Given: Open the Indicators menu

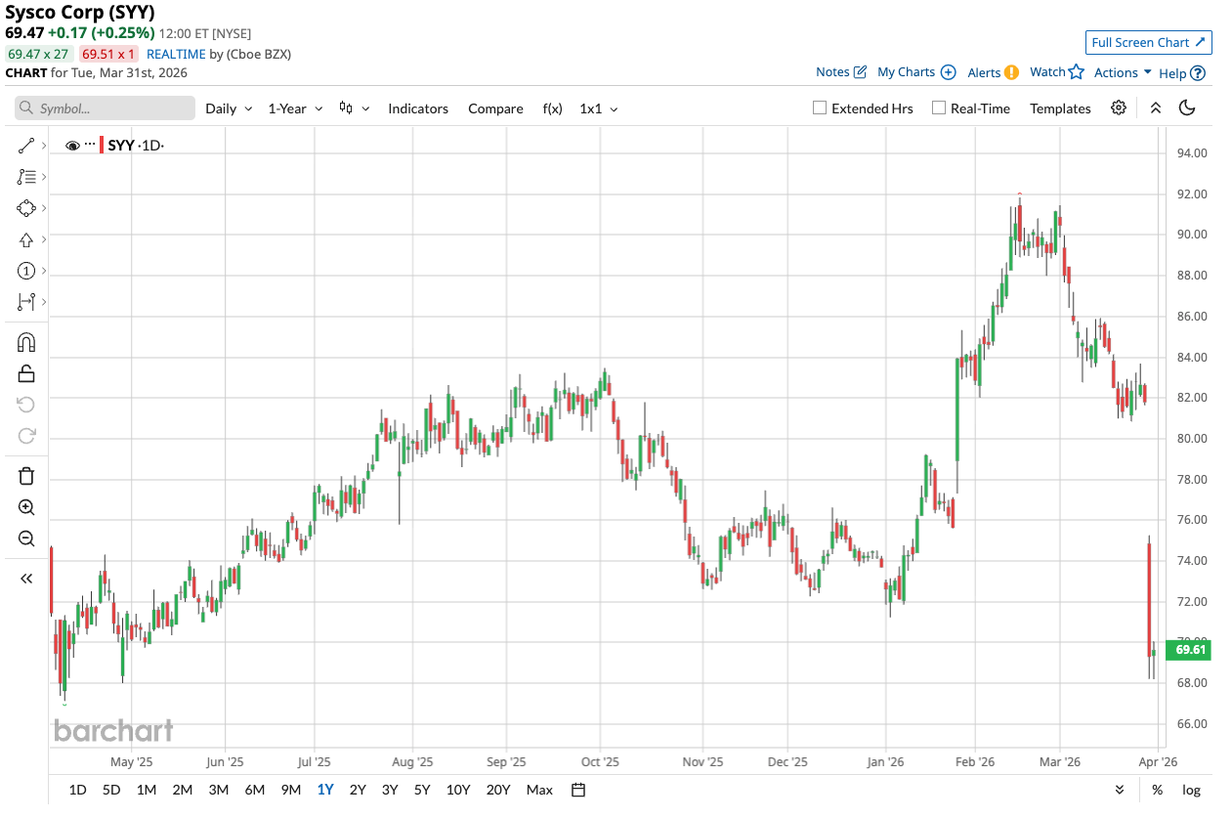Looking at the screenshot, I should [418, 108].
